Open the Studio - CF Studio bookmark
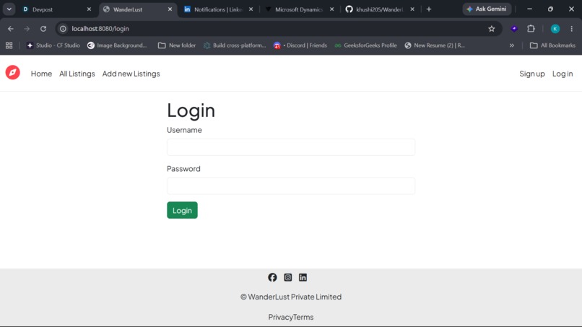The image size is (582, 327). (53, 45)
